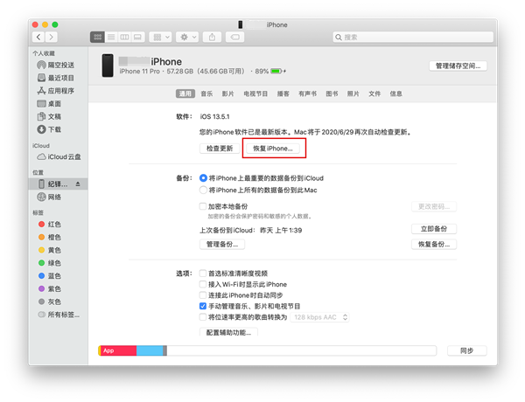Select the 紫色 tag
525x402 pixels.
coord(50,288)
